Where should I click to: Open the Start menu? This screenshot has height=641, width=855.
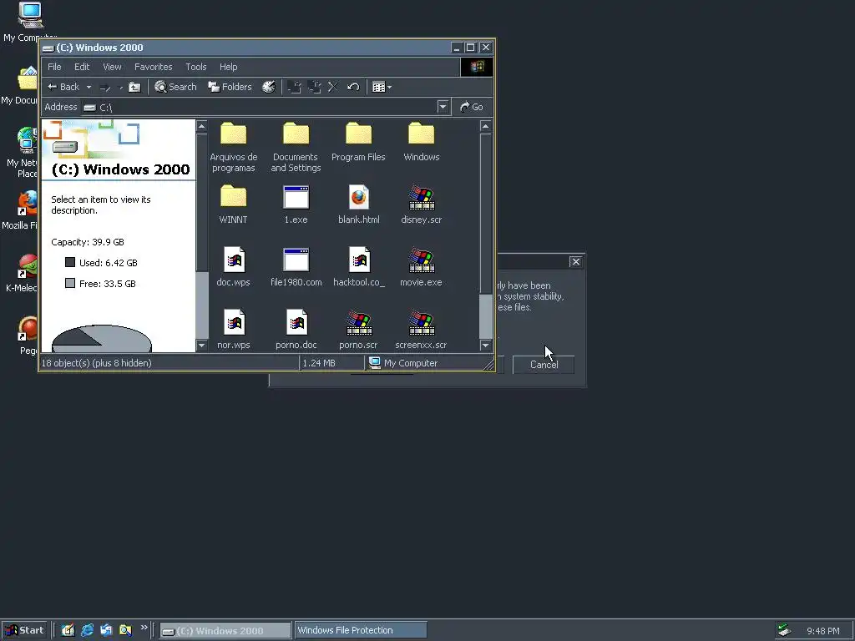[24, 630]
